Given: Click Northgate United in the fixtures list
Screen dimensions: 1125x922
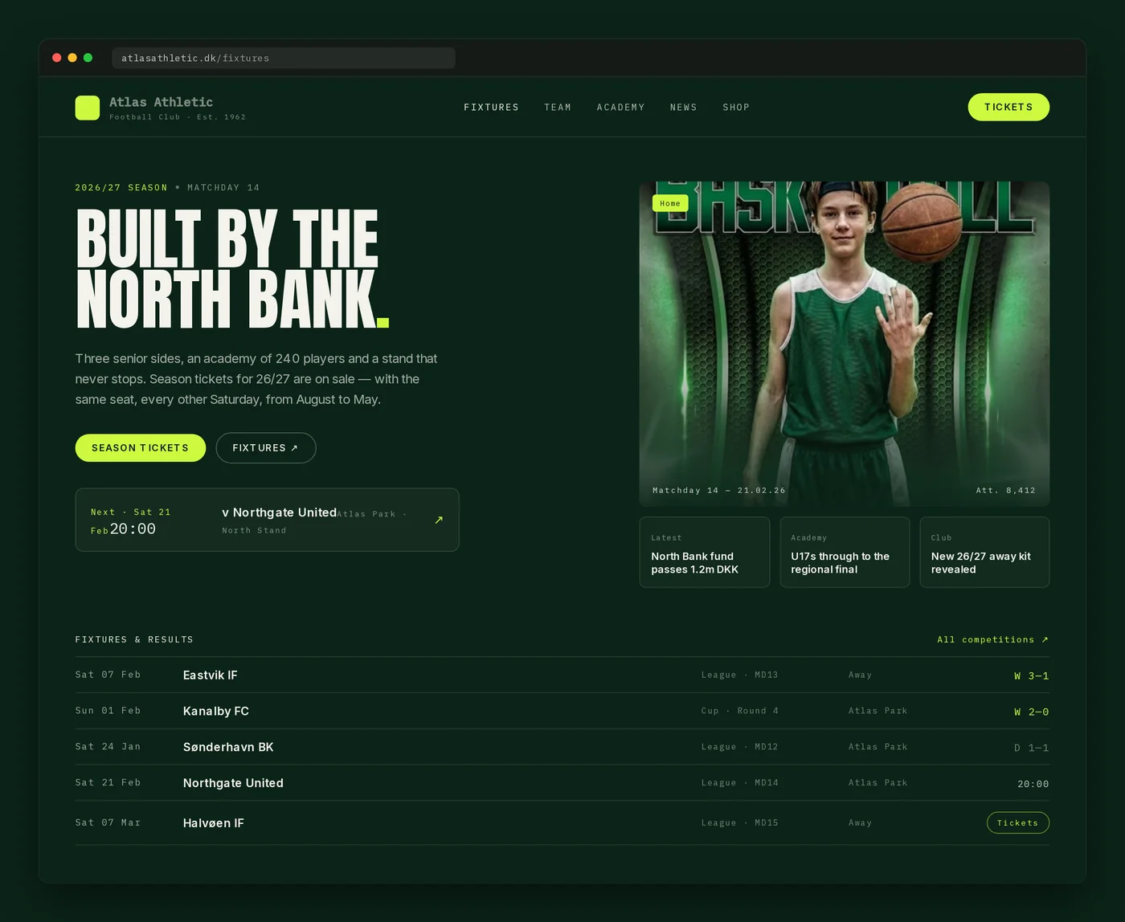Looking at the screenshot, I should 233,783.
